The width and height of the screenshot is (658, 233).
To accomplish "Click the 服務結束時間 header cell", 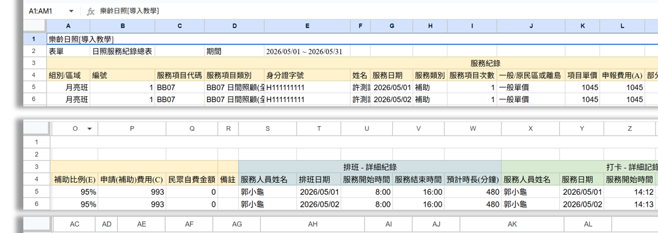I will (x=418, y=179).
